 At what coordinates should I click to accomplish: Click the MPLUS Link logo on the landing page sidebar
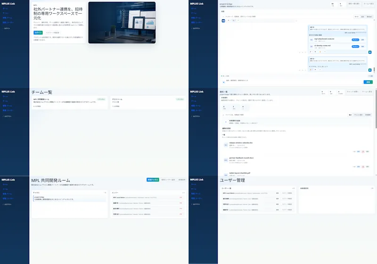[8, 4]
